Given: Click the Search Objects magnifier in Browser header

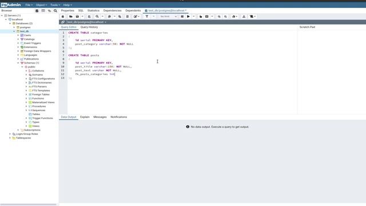Looking at the screenshot, I should click(55, 11).
